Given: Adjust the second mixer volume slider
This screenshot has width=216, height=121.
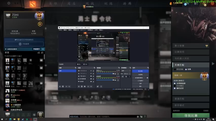Looking at the screenshot, I should click(105, 80).
